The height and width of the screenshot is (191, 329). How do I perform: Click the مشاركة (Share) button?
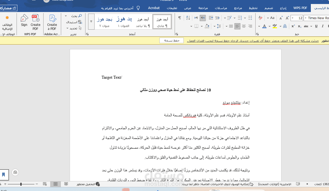[x=8, y=8]
